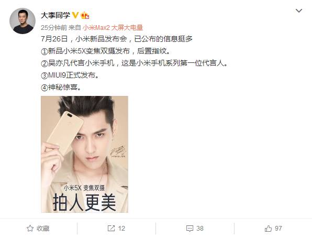312x238 pixels.
Task: Open the 大李同学 username link
Action: point(55,15)
